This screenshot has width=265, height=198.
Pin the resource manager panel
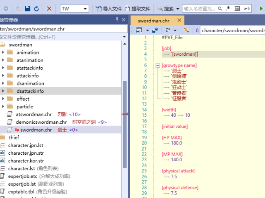coord(117,20)
